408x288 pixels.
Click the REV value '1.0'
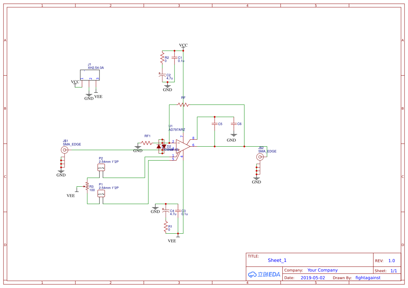392,261
